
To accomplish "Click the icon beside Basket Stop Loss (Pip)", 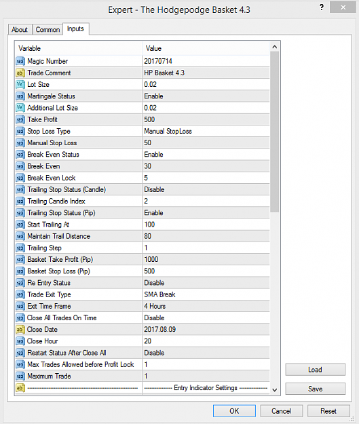I will pos(20,271).
